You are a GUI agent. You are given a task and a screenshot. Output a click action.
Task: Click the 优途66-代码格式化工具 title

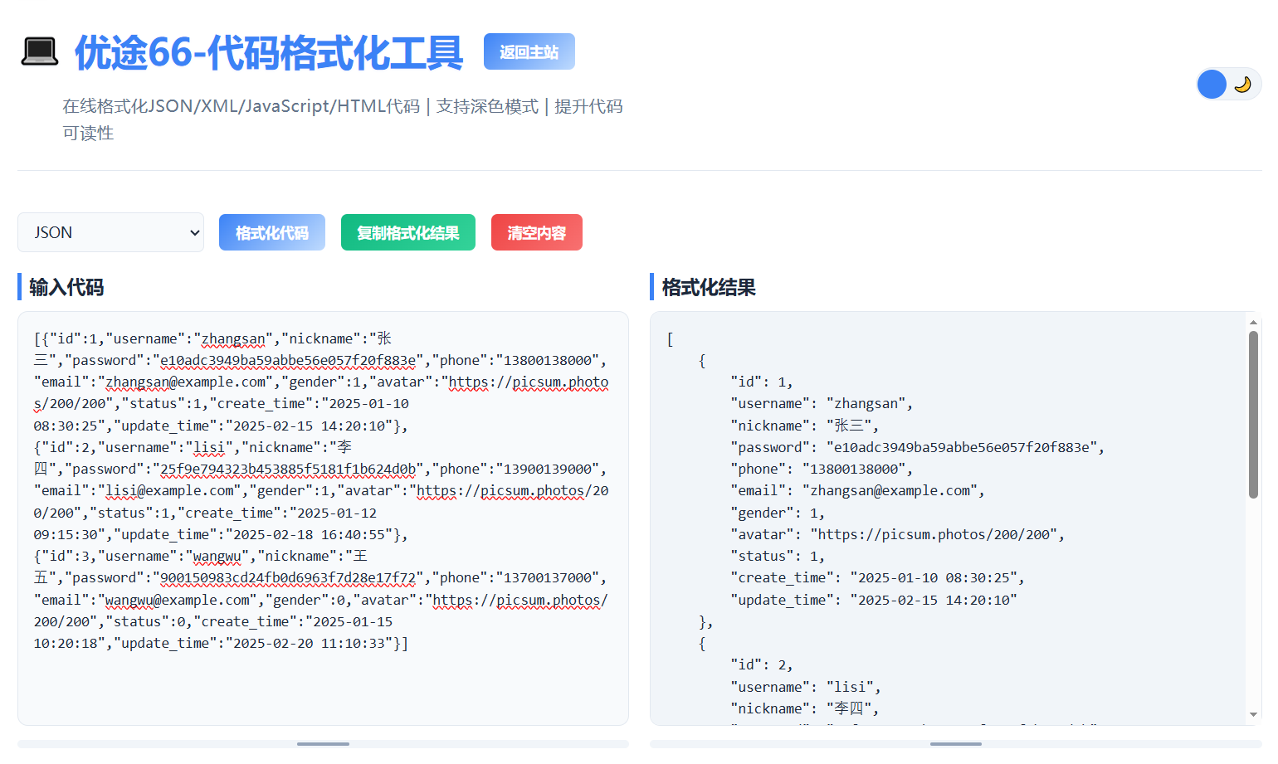click(269, 52)
